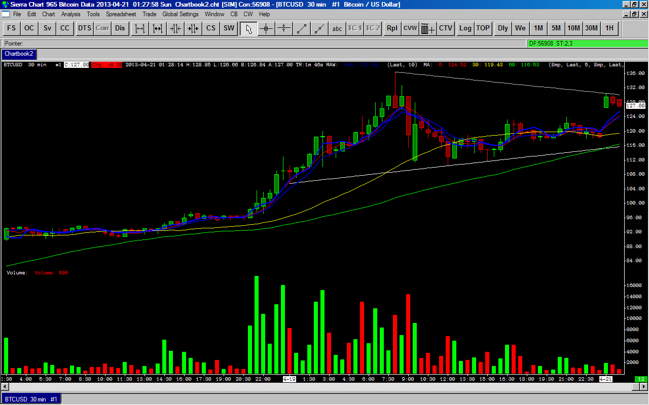Click the DTS toolbar button
The height and width of the screenshot is (405, 649).
click(84, 28)
